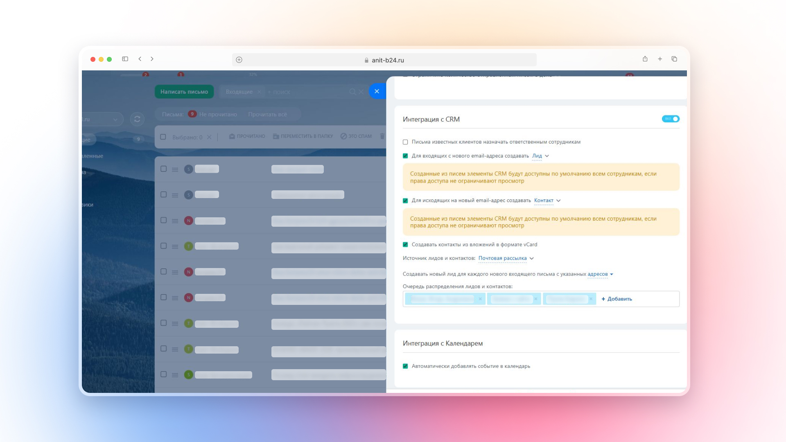Click the Интеграция с Календарем heading
The height and width of the screenshot is (442, 786).
(443, 343)
